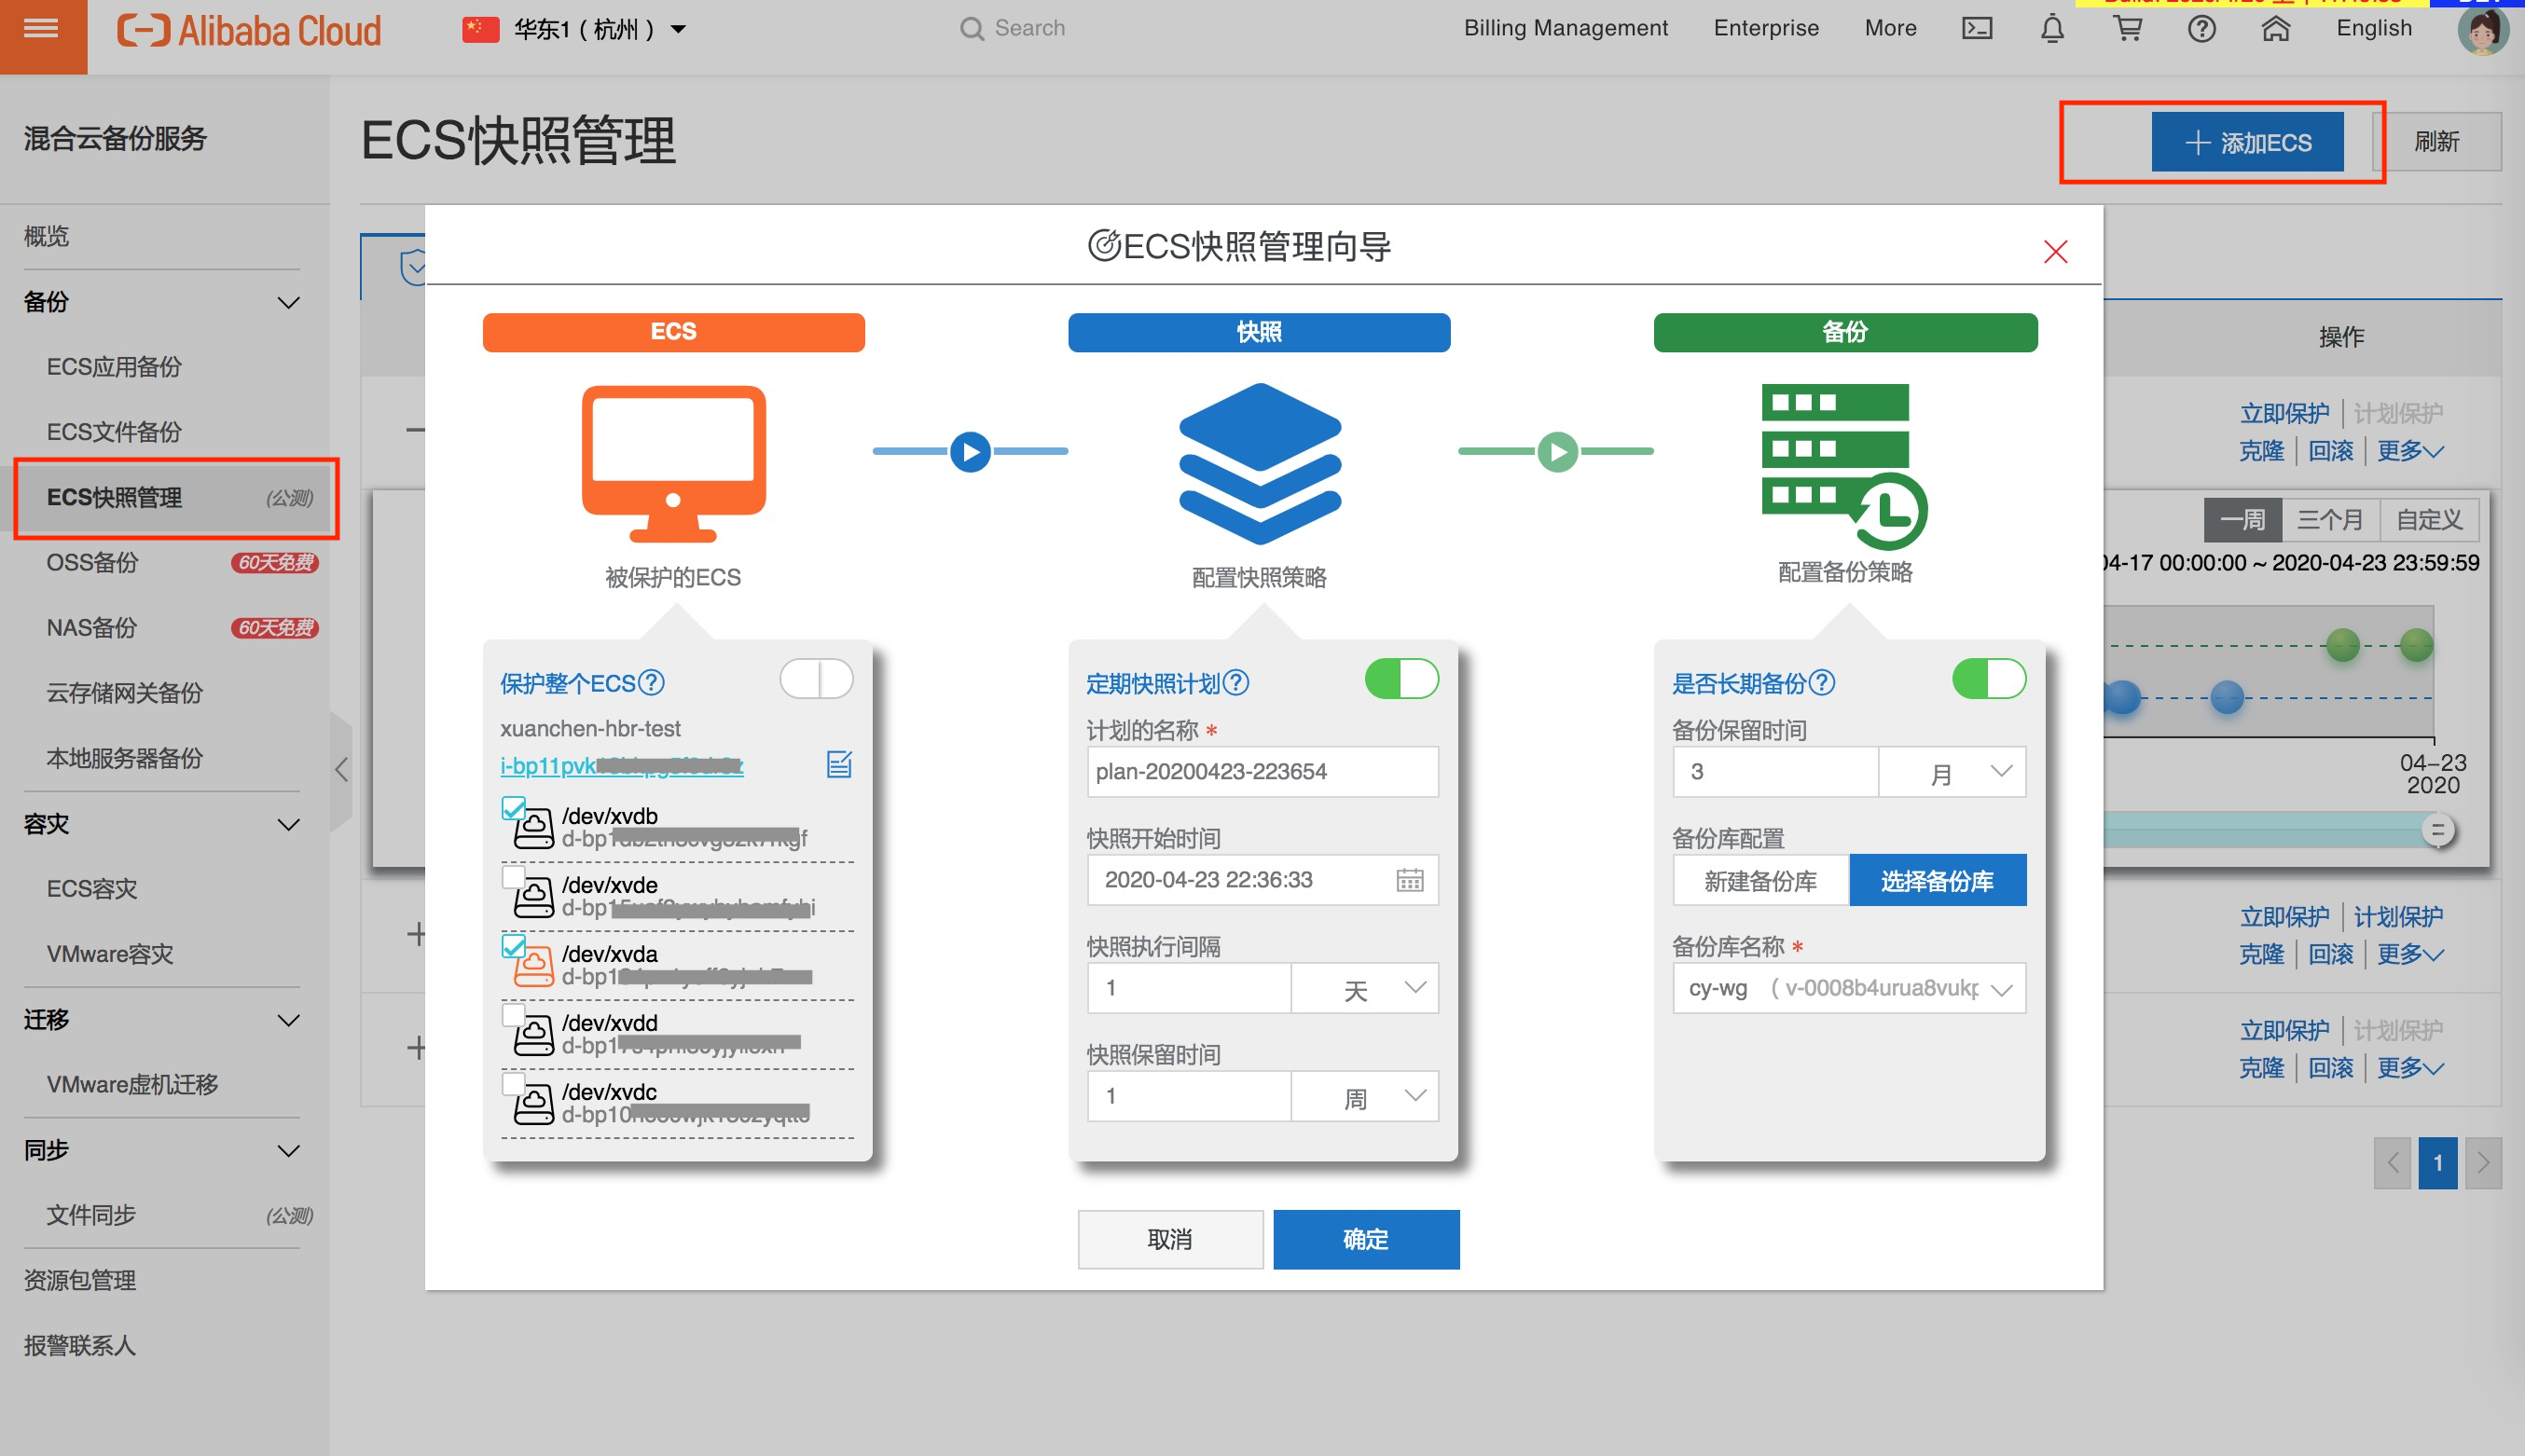2525x1456 pixels.
Task: Open the help question-mark icon
Action: (2202, 29)
